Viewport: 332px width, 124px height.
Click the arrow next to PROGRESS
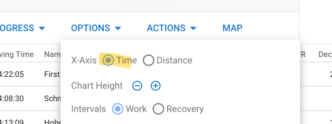point(42,28)
